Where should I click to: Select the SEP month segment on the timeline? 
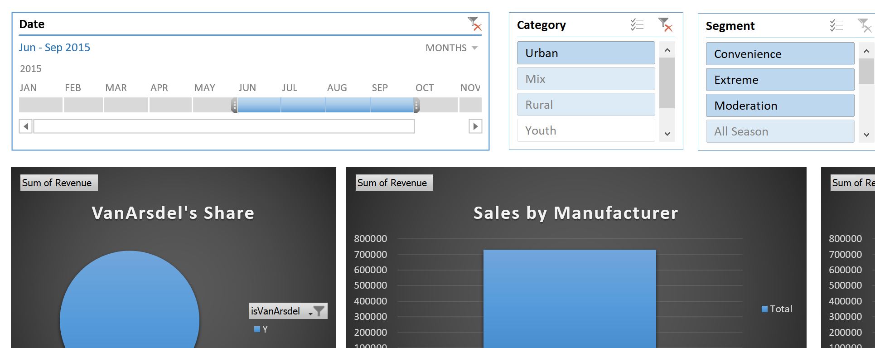pyautogui.click(x=392, y=105)
